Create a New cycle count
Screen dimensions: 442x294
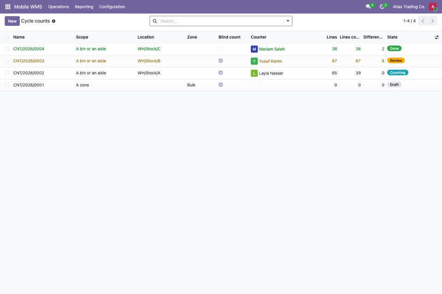coord(12,21)
